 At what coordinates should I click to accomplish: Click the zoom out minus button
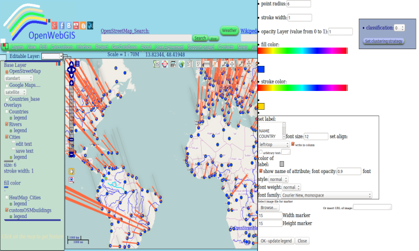[71, 154]
